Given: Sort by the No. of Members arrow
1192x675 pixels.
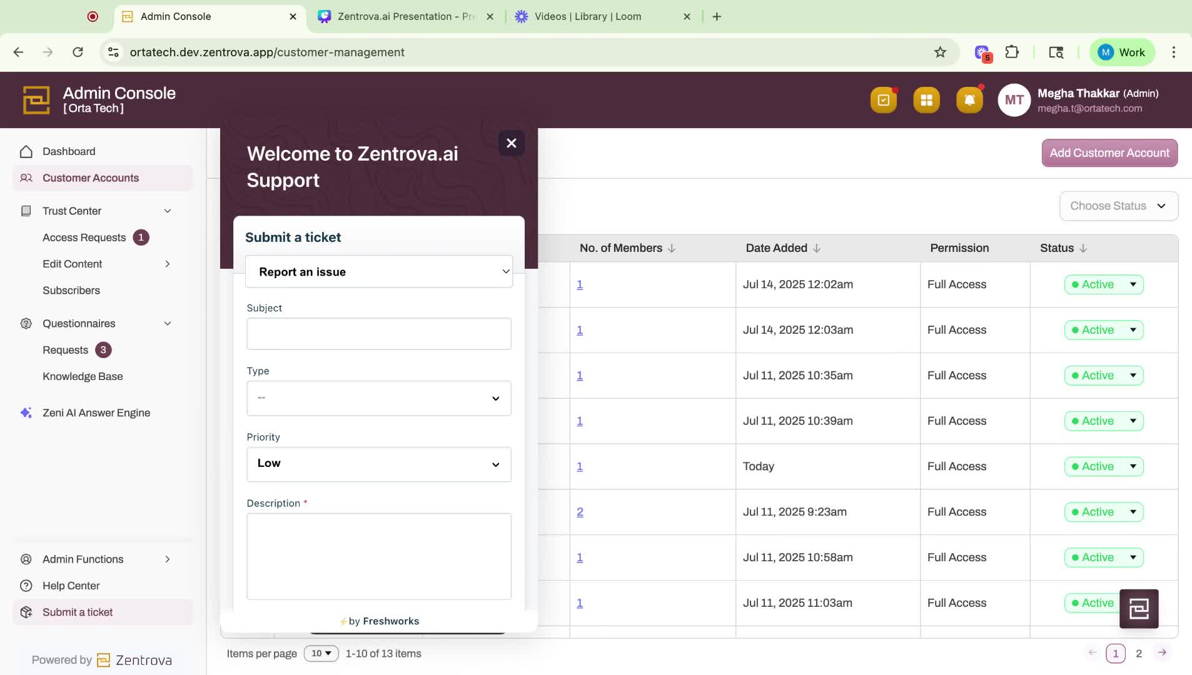Looking at the screenshot, I should (x=672, y=248).
